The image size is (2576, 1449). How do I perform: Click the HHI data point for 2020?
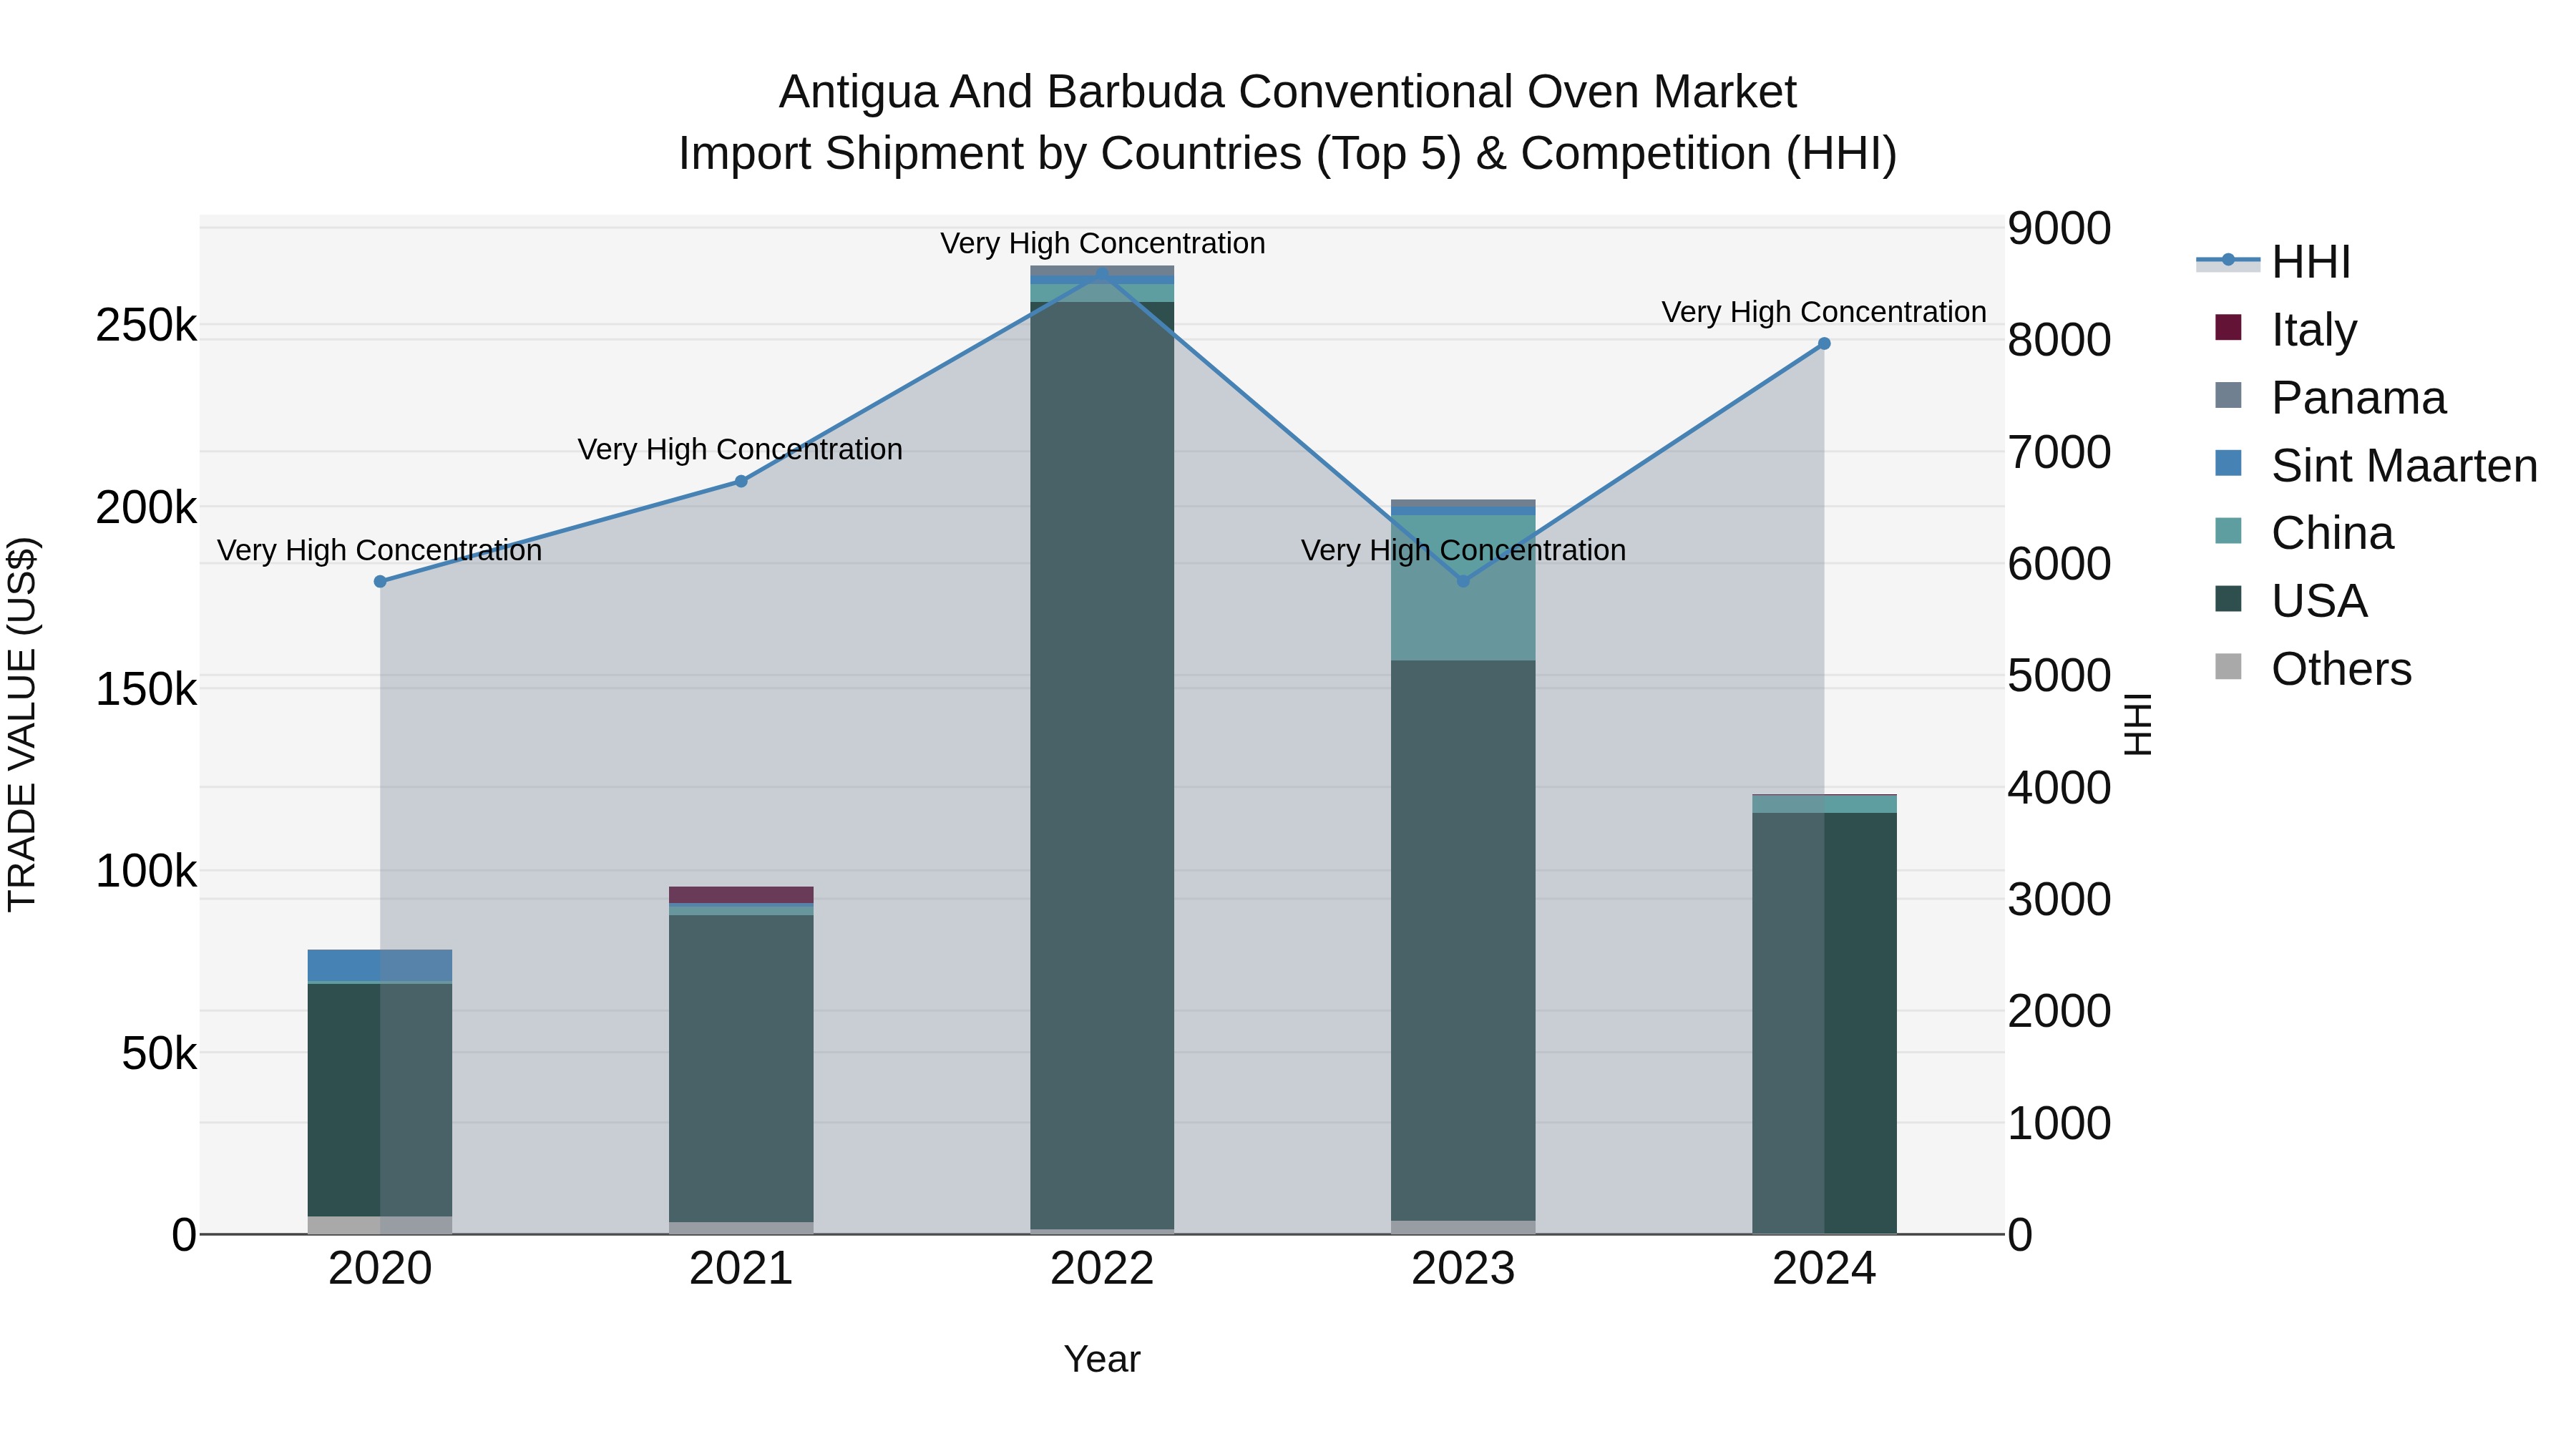tap(380, 582)
